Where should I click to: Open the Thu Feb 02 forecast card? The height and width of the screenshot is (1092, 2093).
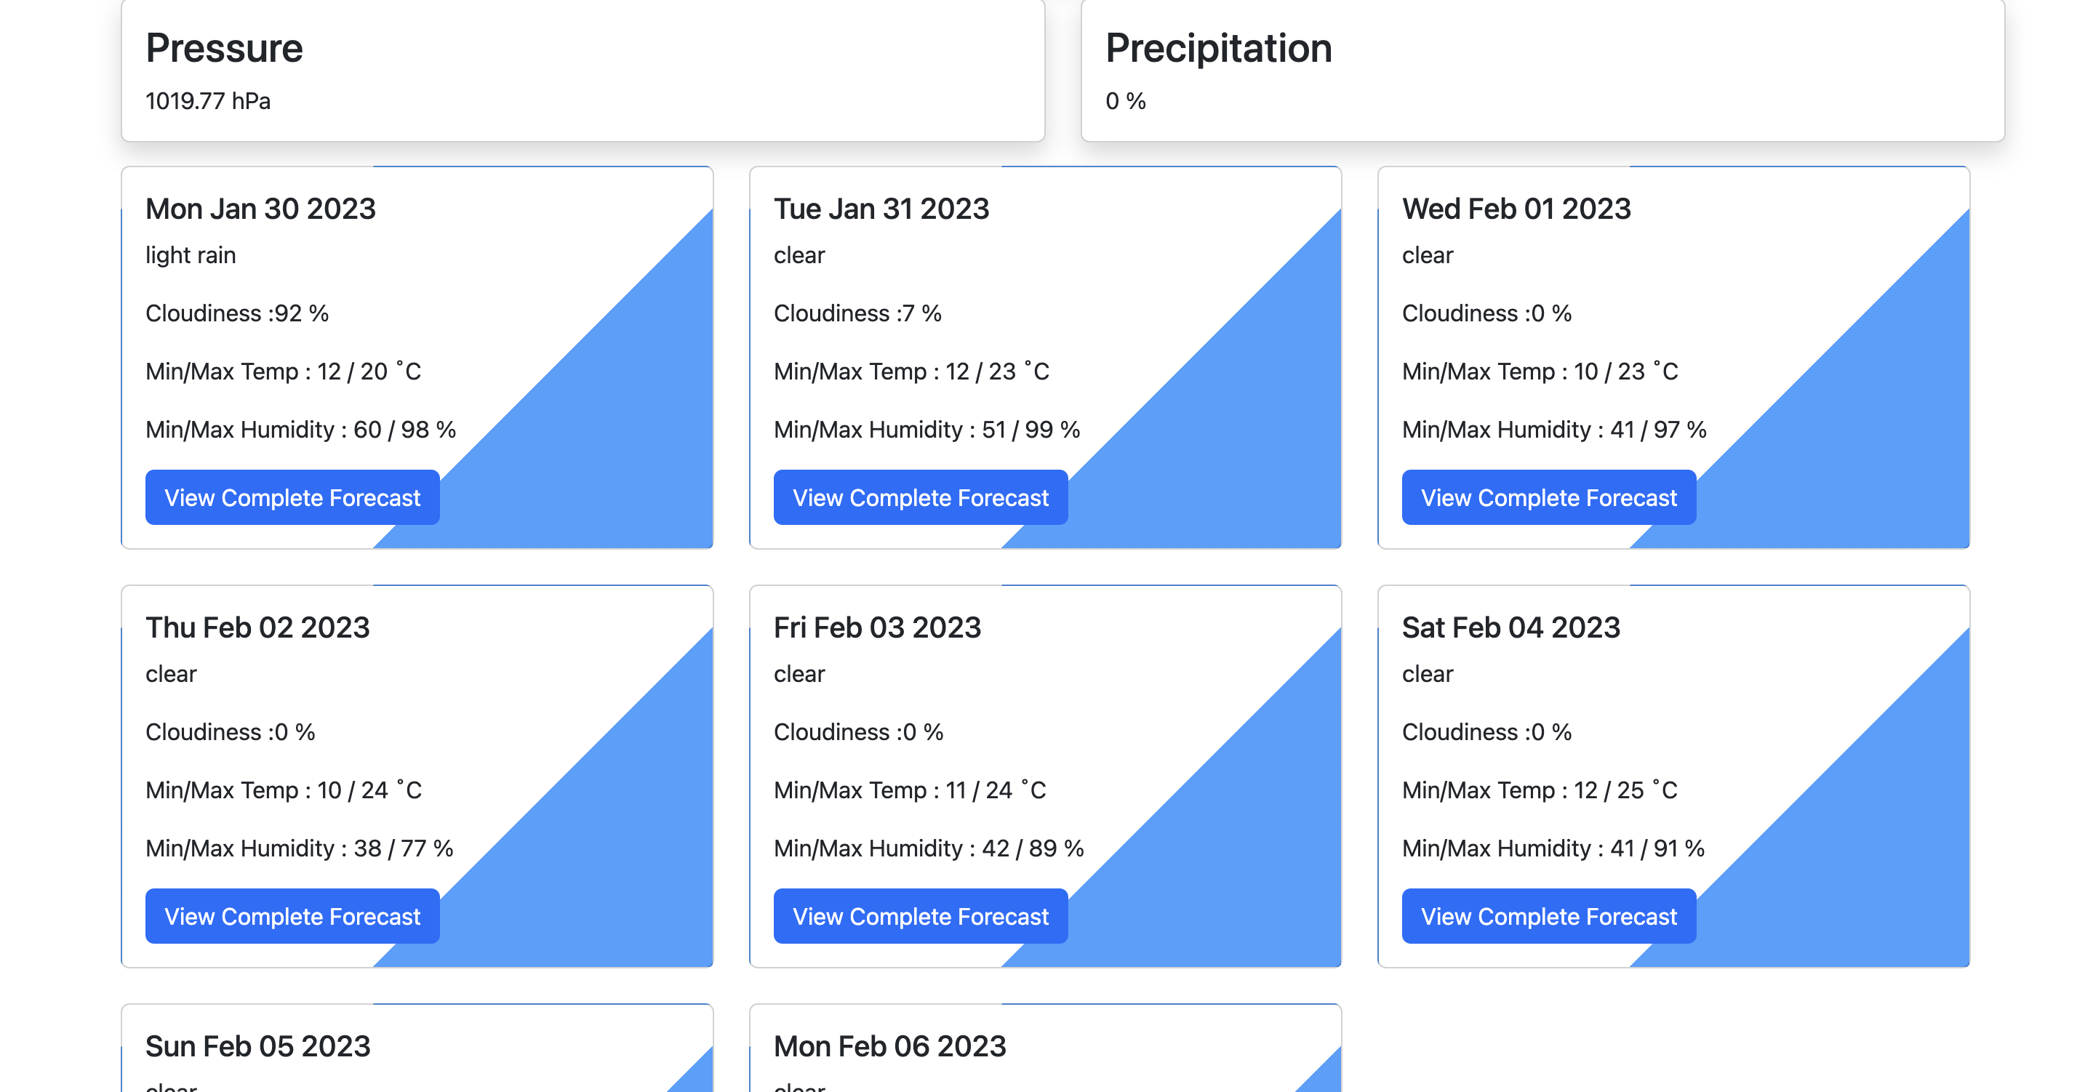click(x=416, y=776)
